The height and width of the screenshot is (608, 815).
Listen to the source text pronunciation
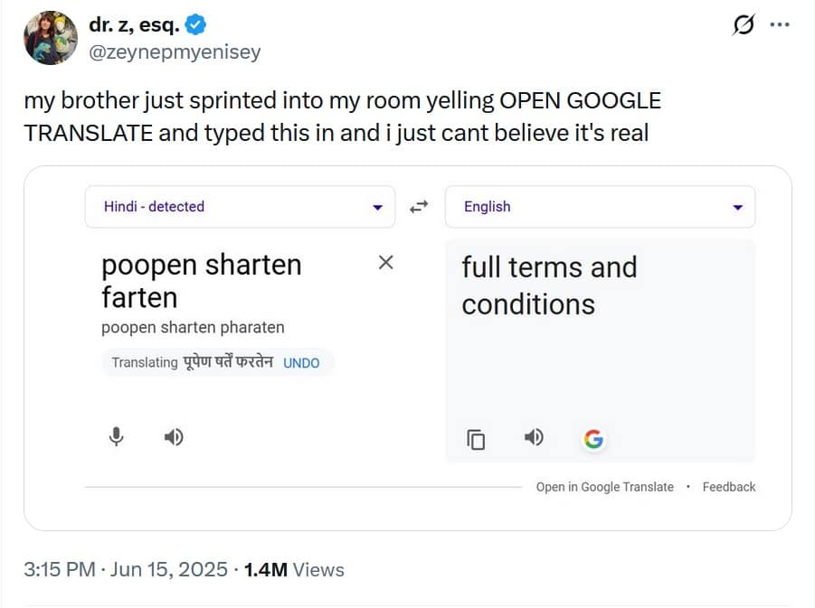[x=174, y=437]
